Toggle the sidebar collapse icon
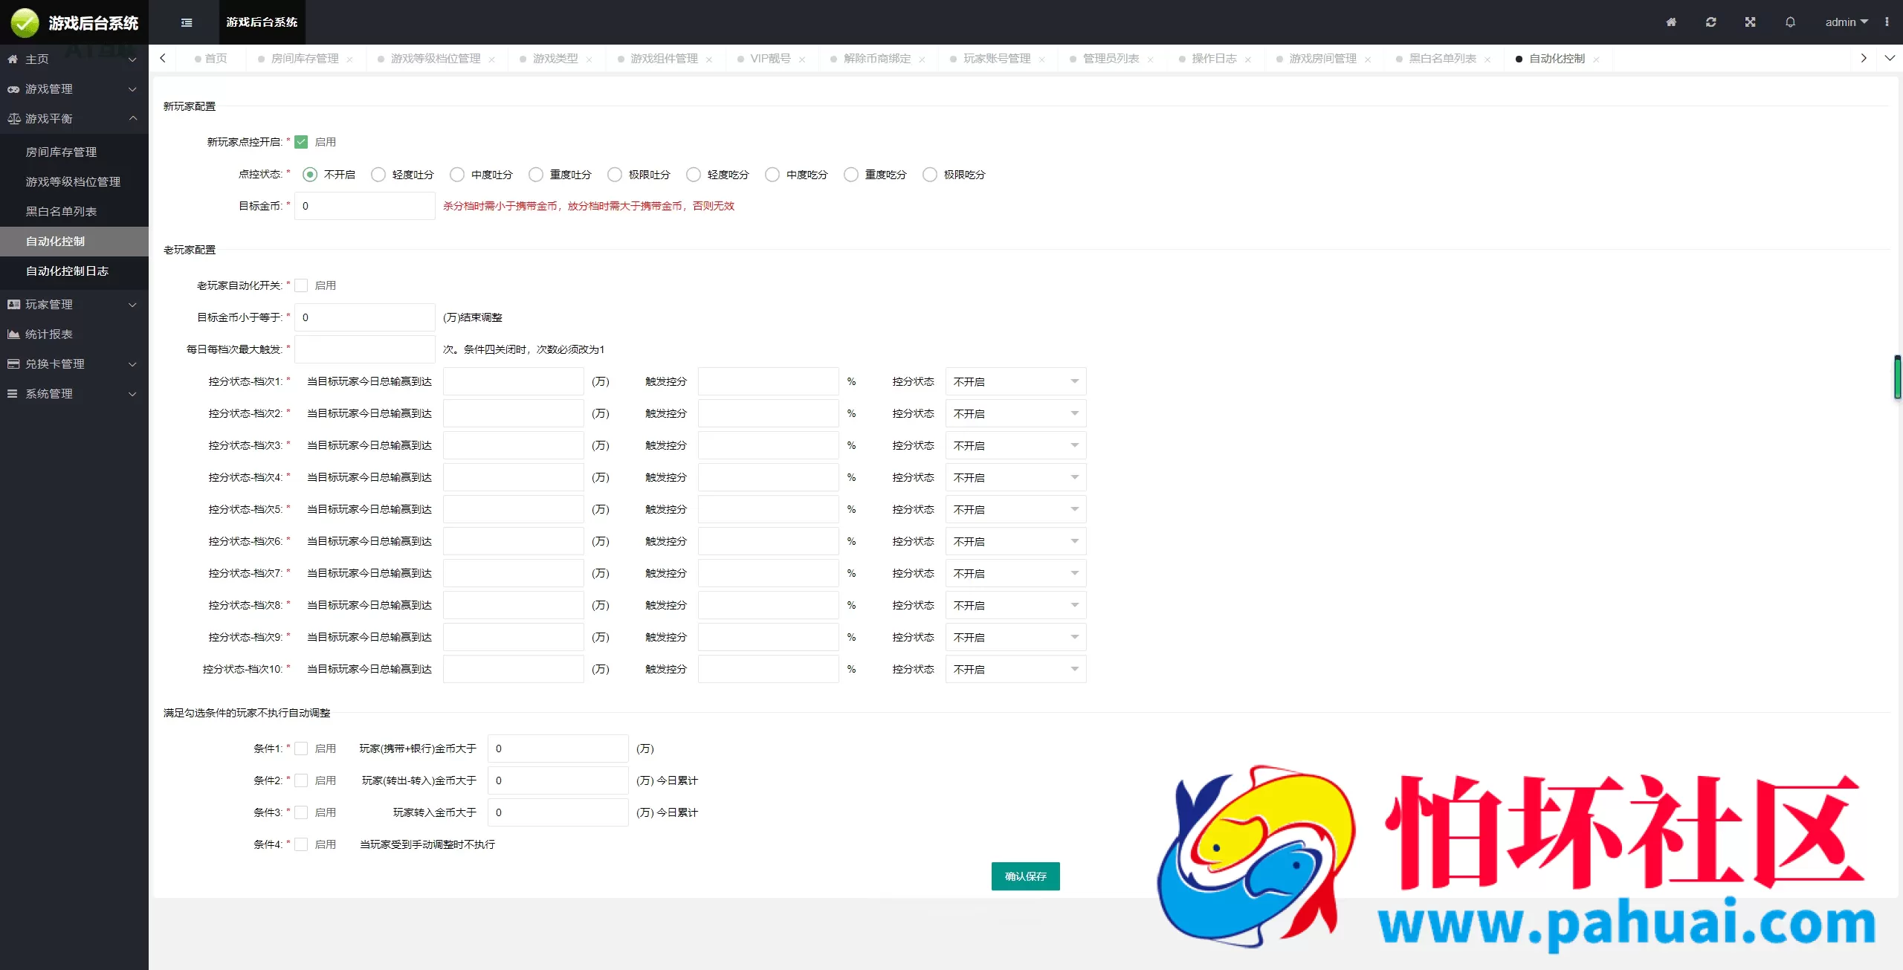The width and height of the screenshot is (1903, 970). click(x=187, y=22)
